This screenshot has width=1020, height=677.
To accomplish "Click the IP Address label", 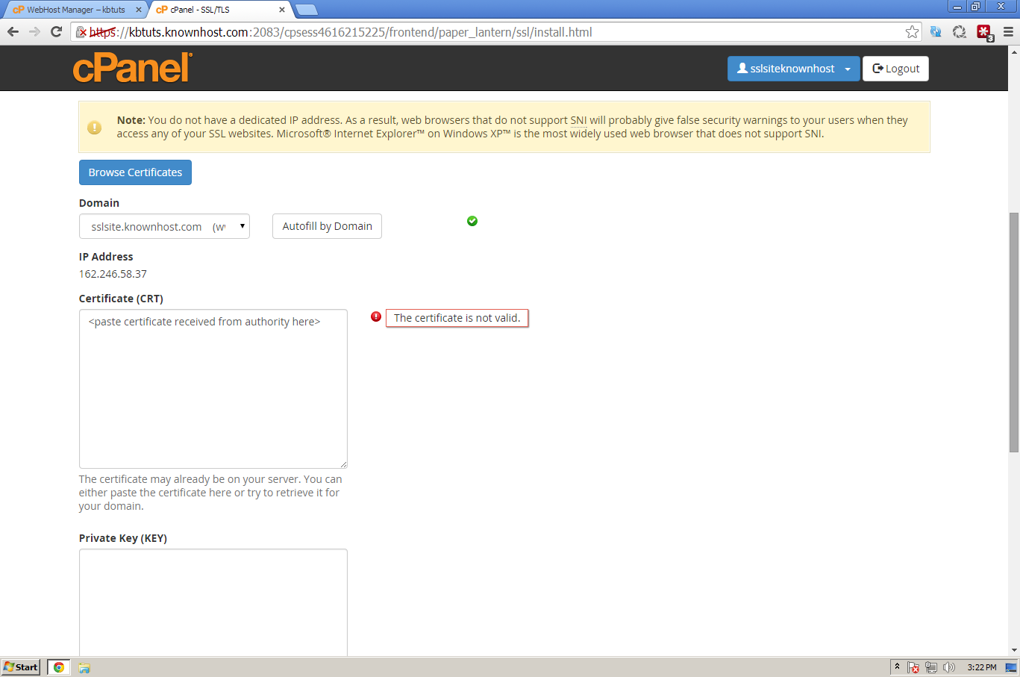I will click(x=106, y=257).
